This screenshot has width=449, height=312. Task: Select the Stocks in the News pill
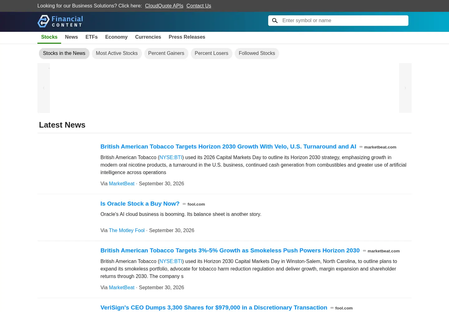coord(64,53)
